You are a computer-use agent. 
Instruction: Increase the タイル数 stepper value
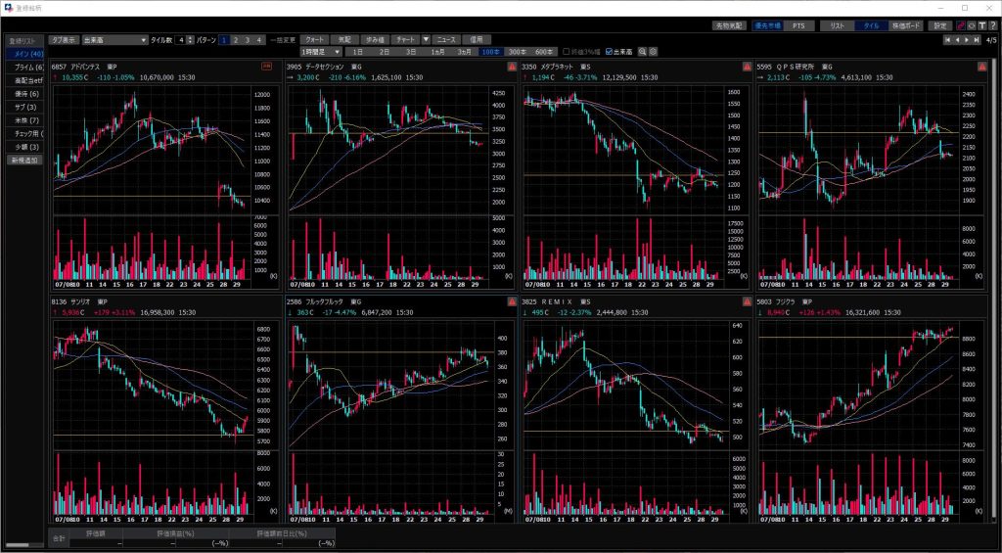[190, 37]
